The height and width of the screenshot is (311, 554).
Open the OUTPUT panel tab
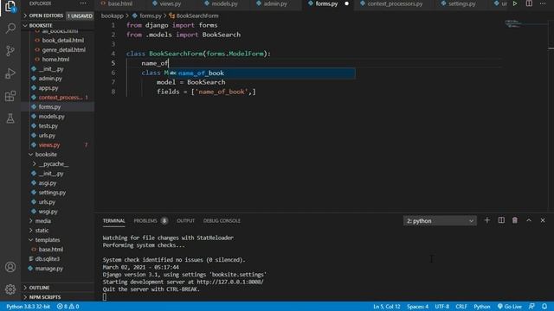click(185, 221)
